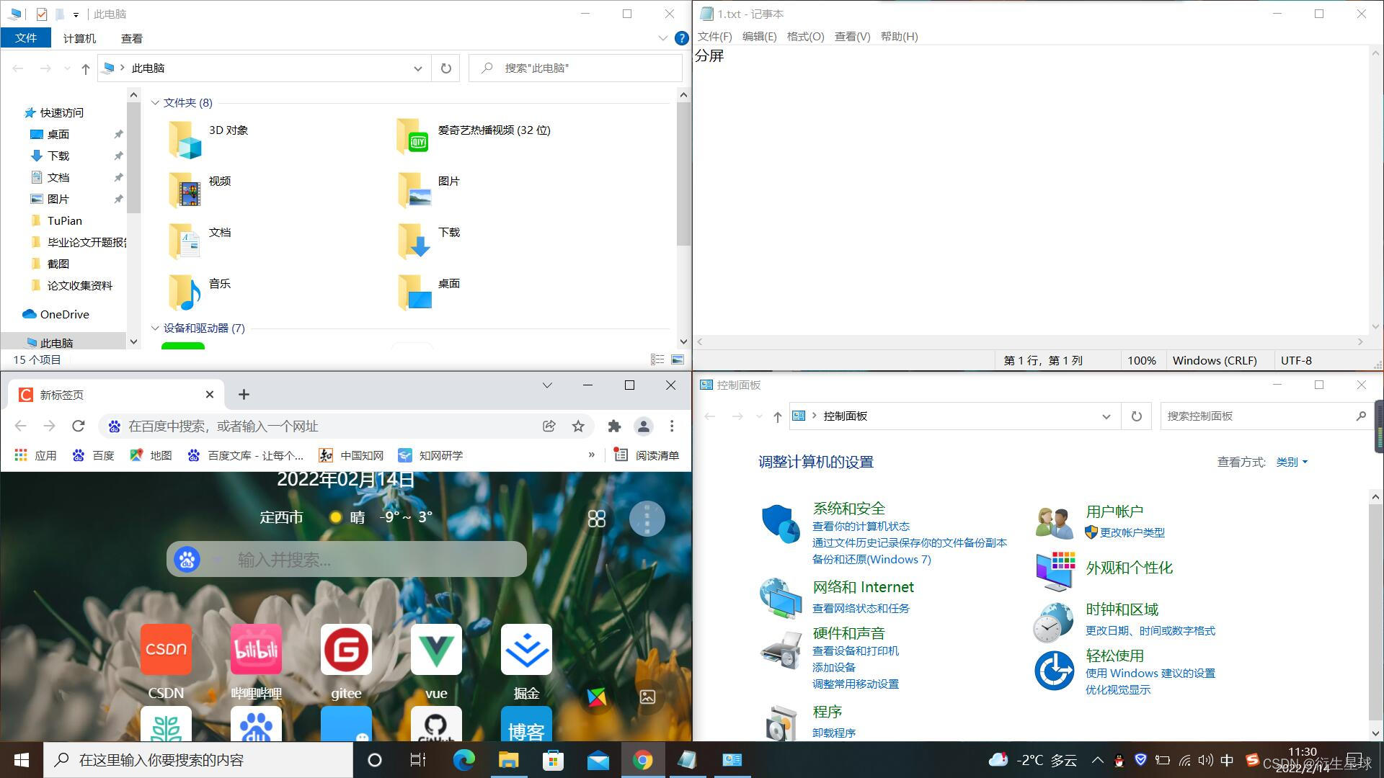
Task: Open the bilibili shortcut on Chrome new tab
Action: click(256, 649)
